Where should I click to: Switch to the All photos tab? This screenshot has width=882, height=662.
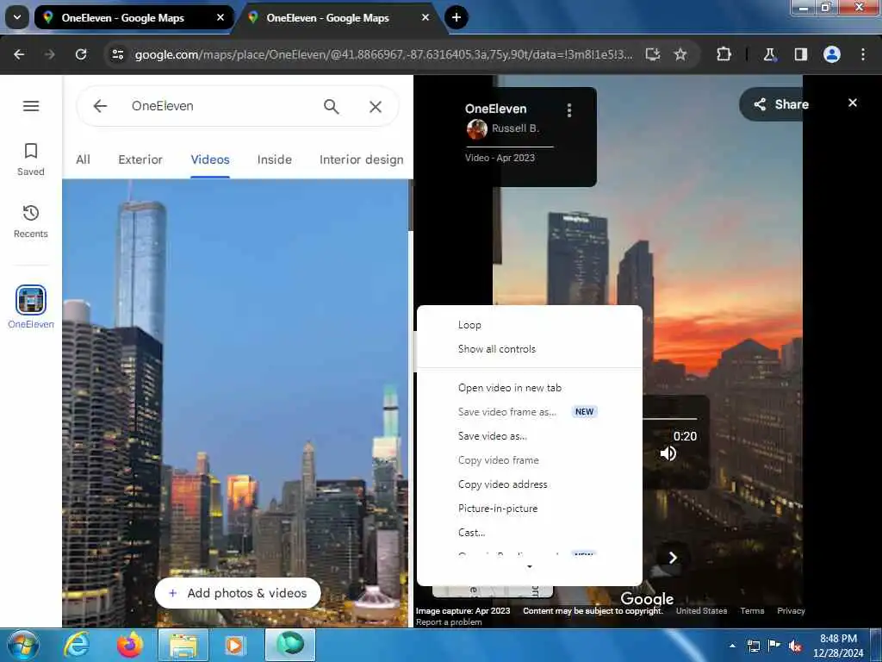84,159
